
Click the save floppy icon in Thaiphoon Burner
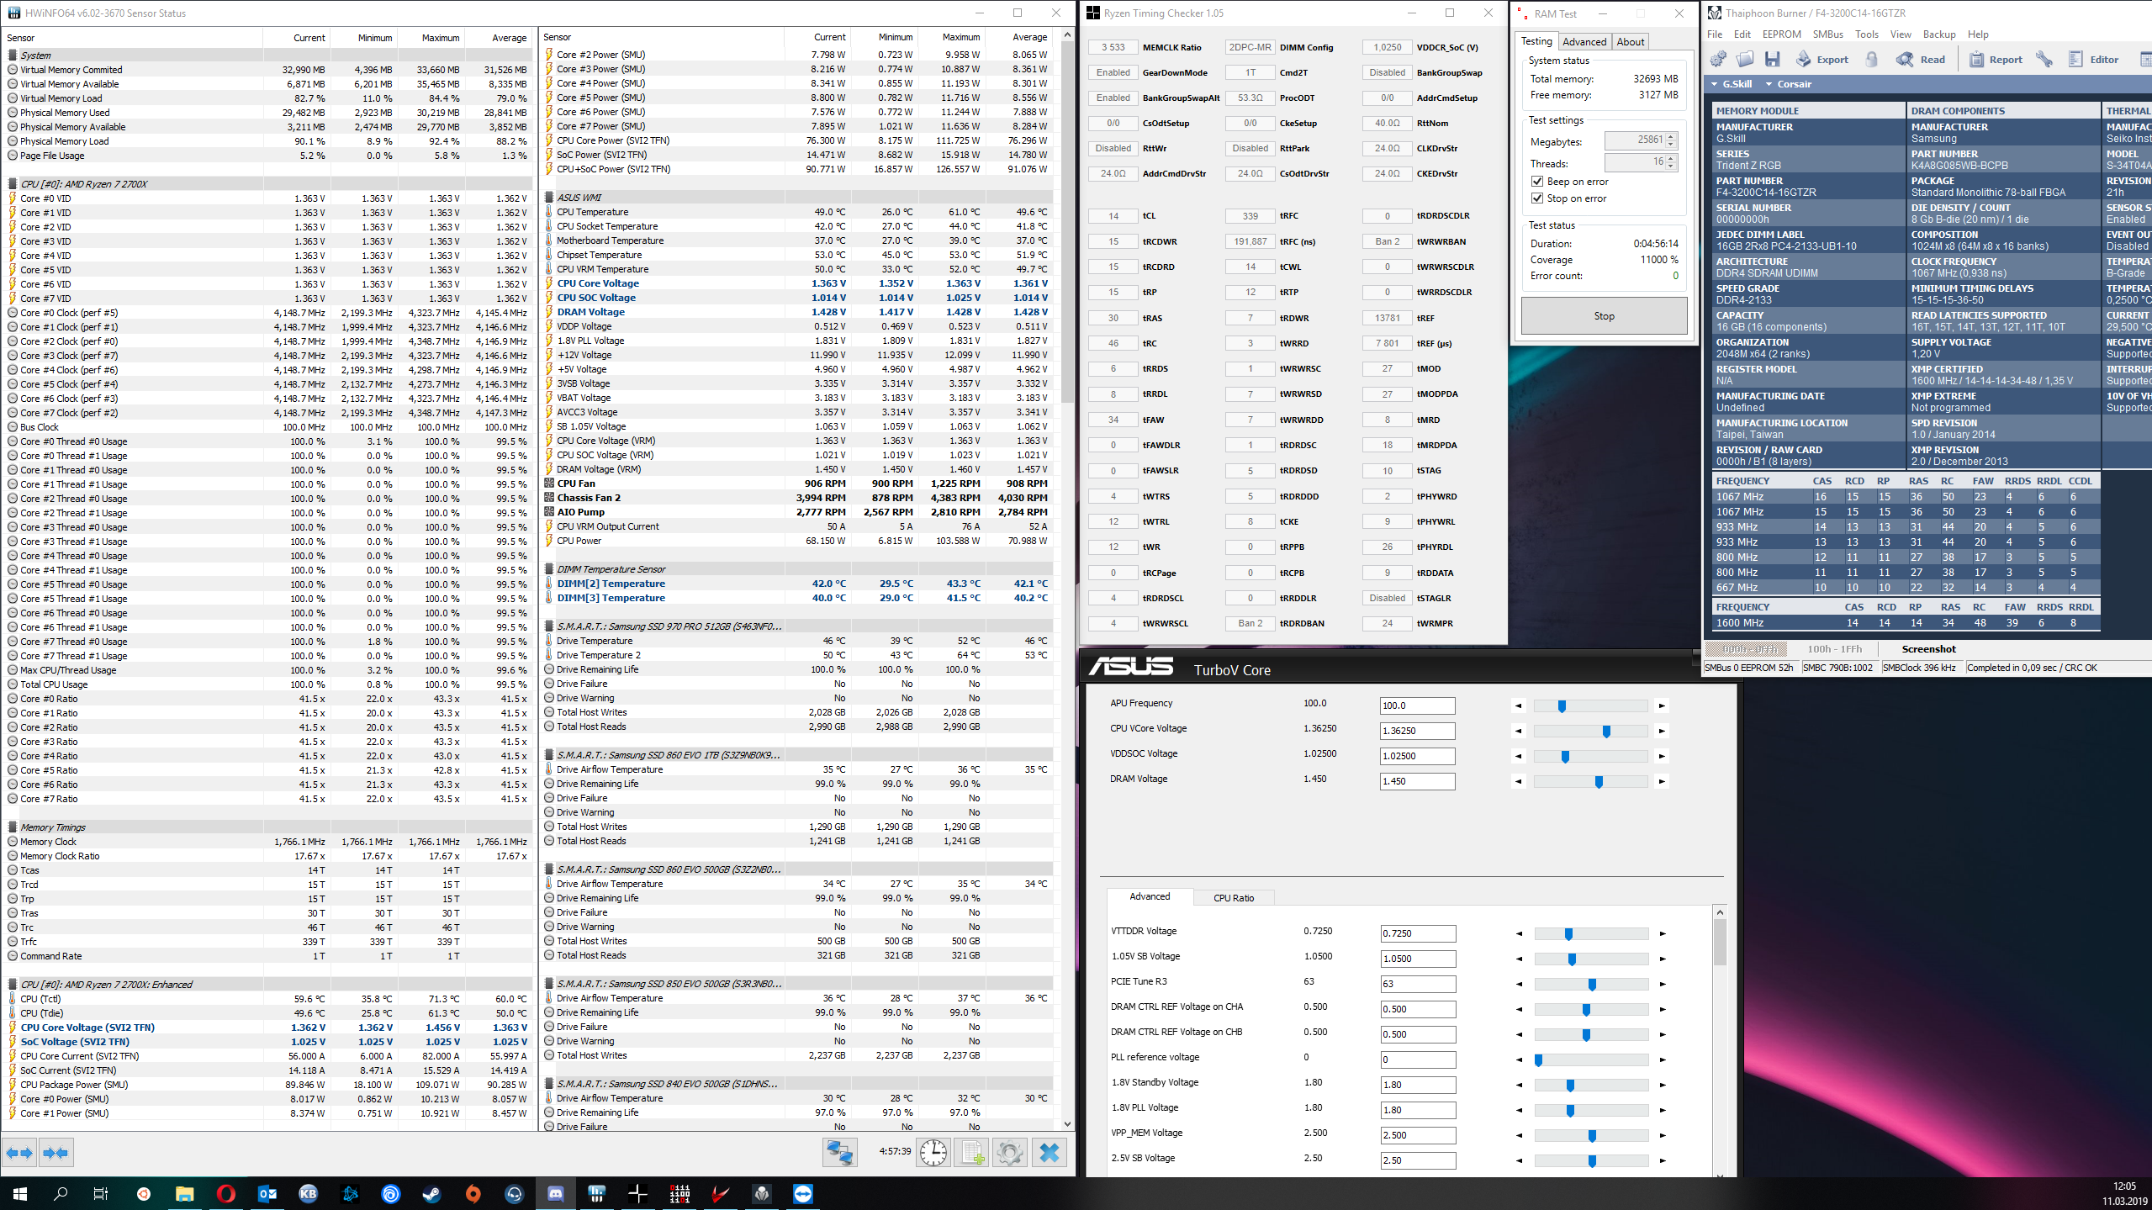[1773, 59]
